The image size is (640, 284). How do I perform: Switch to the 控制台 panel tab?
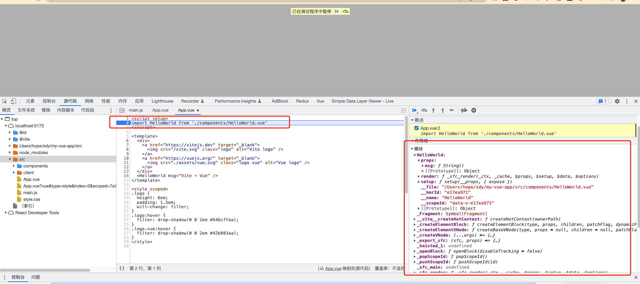click(x=49, y=101)
